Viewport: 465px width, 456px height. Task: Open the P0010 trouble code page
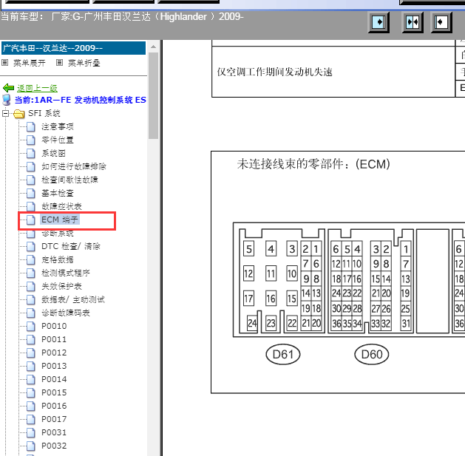[x=54, y=326]
